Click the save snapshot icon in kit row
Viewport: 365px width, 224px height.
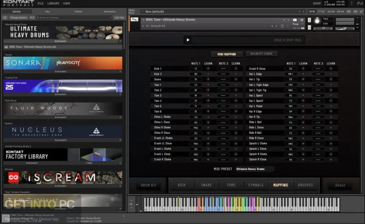tap(282, 26)
